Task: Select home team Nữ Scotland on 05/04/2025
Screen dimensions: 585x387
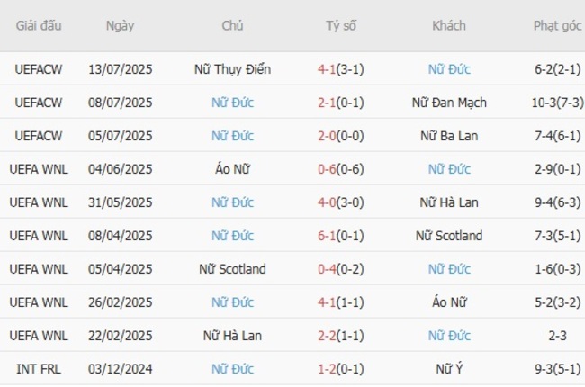Action: [232, 269]
